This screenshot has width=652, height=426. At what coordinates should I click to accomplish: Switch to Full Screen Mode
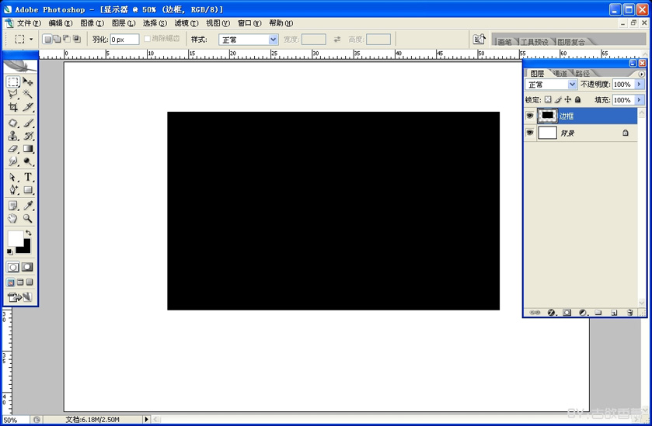pyautogui.click(x=29, y=282)
